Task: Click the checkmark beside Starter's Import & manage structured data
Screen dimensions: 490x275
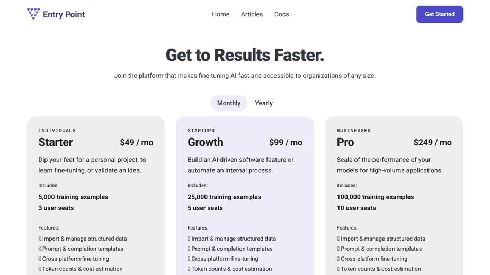Action: point(40,239)
